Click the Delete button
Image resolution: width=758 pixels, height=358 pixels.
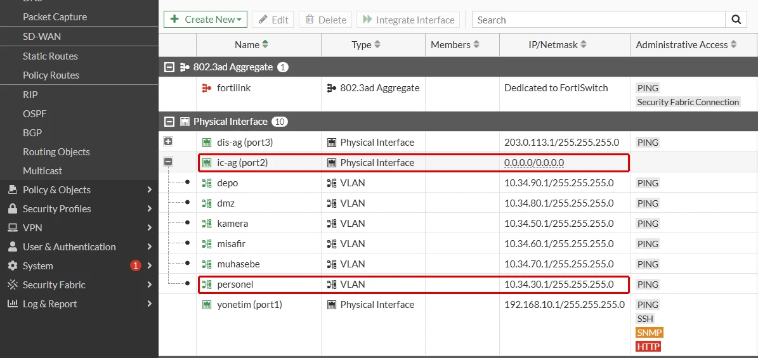tap(325, 19)
